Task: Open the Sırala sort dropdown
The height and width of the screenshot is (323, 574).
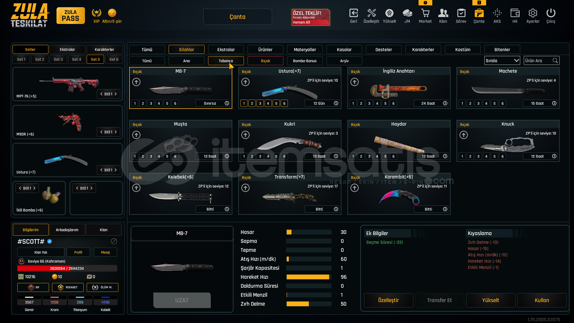Action: coord(502,60)
